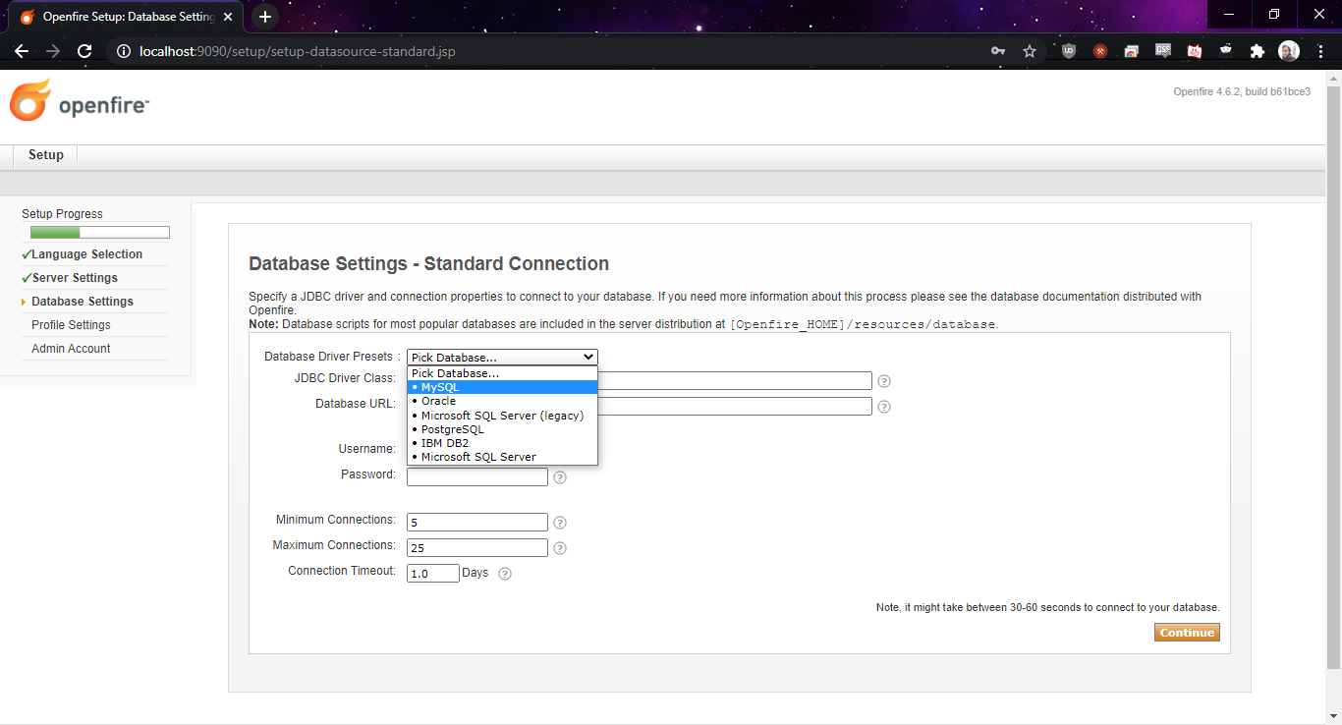This screenshot has width=1342, height=725.
Task: Click 'Openfire 4.6.2, build b61bce3' text
Action: 1242,91
